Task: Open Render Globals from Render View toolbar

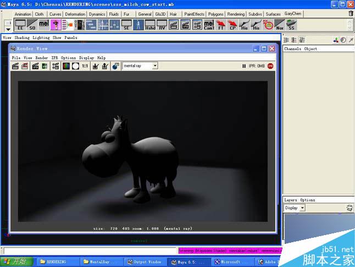Action: (x=56, y=66)
